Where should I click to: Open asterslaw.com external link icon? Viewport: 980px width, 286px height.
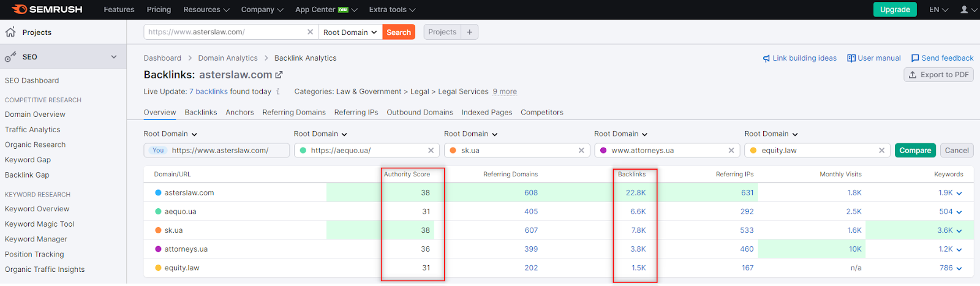pyautogui.click(x=279, y=75)
